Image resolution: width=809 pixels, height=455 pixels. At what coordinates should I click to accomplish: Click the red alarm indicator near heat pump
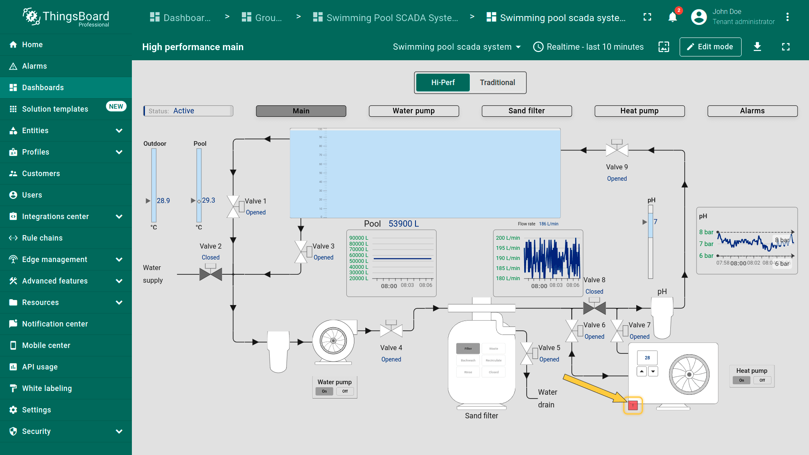coord(633,405)
